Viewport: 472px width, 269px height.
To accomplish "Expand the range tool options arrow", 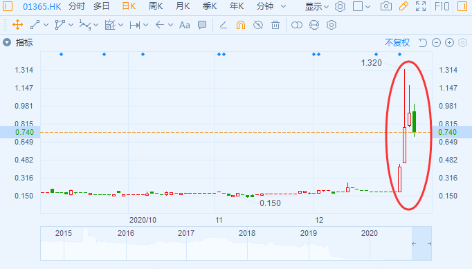I will click(146, 25).
